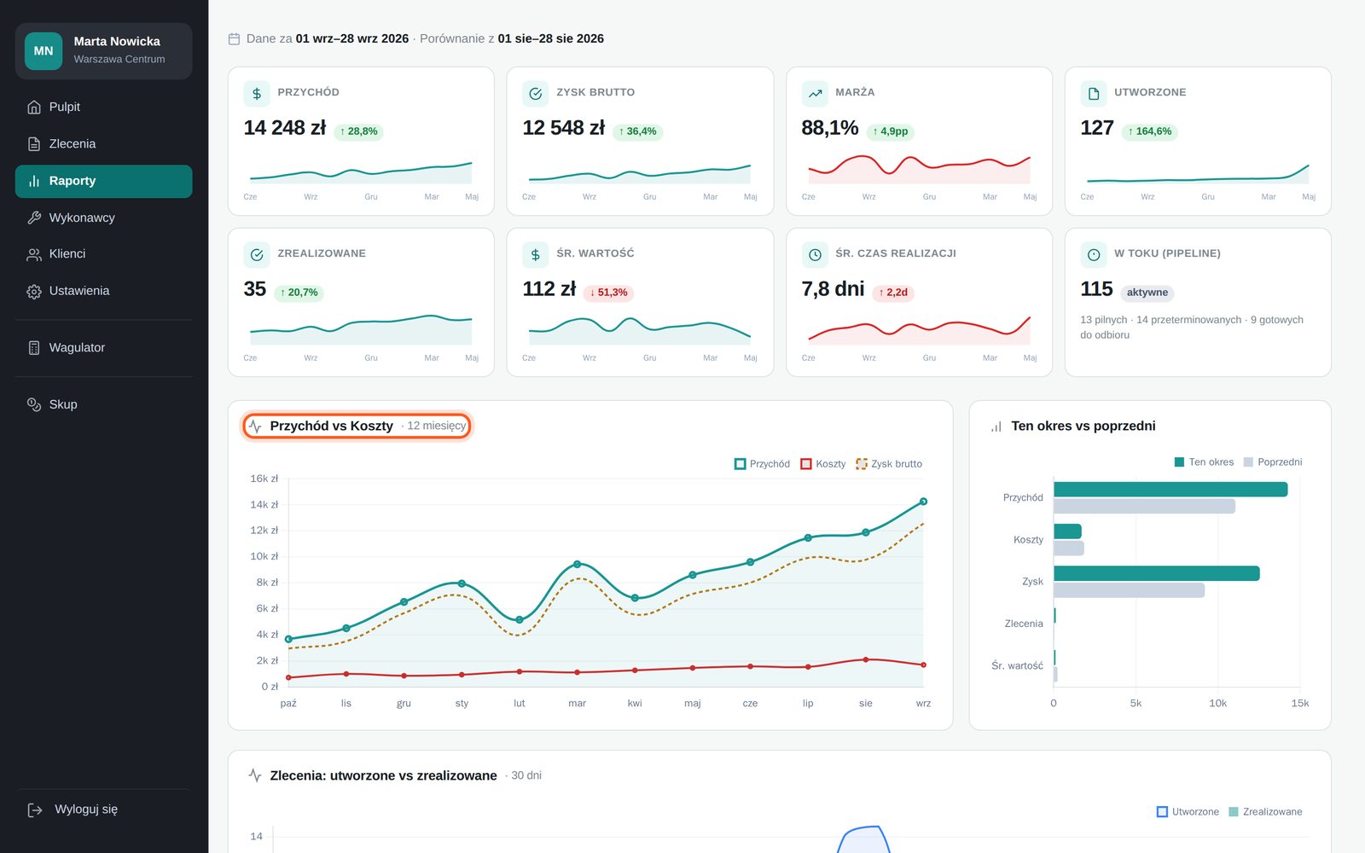The width and height of the screenshot is (1365, 853).
Task: Click the MN user avatar
Action: pos(44,51)
